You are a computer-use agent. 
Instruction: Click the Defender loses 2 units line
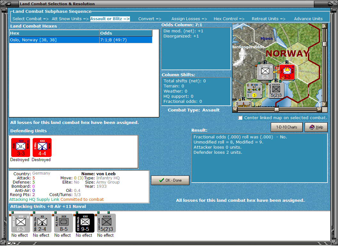pos(218,152)
